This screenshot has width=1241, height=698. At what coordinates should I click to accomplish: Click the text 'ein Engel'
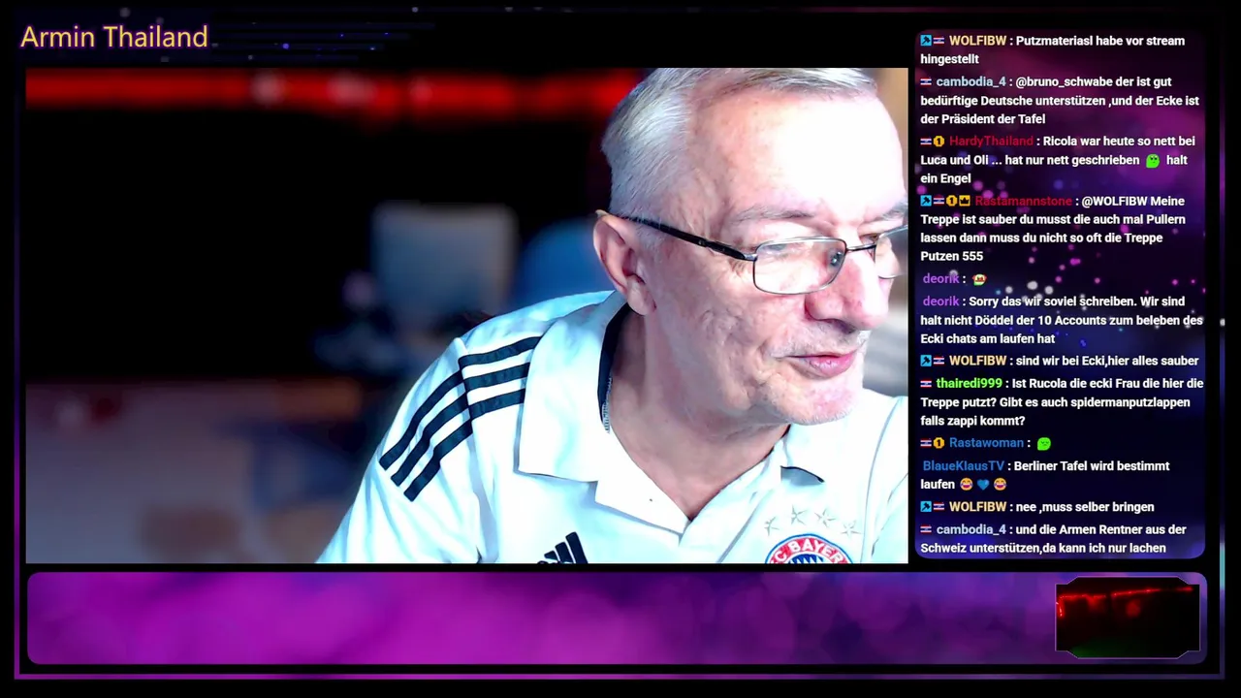pyautogui.click(x=946, y=178)
